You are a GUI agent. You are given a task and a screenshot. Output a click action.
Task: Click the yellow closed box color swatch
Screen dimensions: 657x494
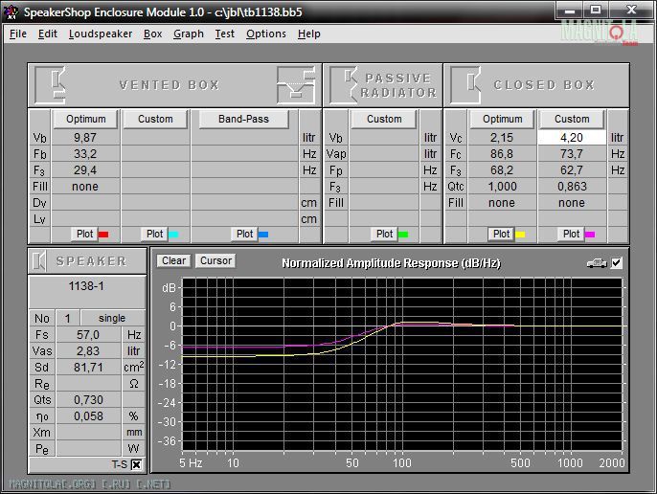point(520,235)
